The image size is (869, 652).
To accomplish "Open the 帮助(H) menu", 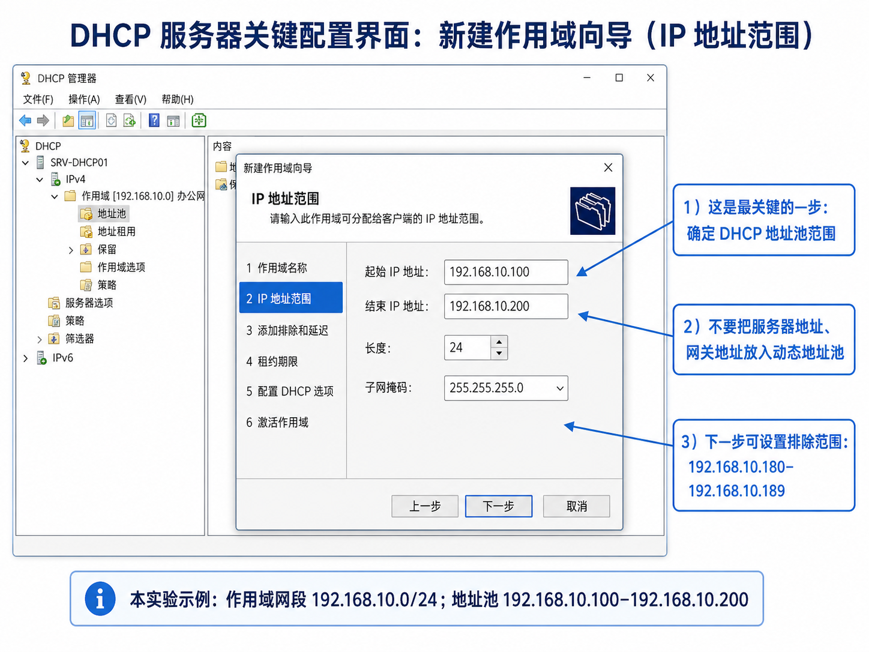I will [178, 99].
